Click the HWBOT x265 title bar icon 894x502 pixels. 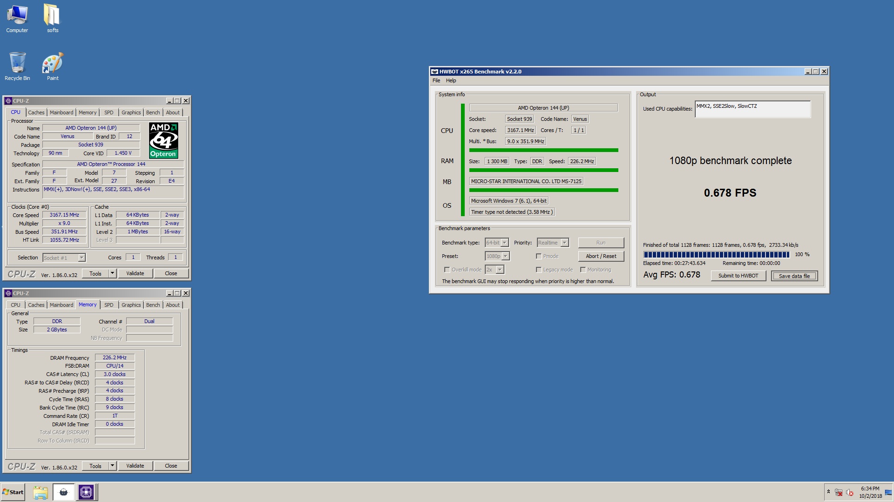434,72
